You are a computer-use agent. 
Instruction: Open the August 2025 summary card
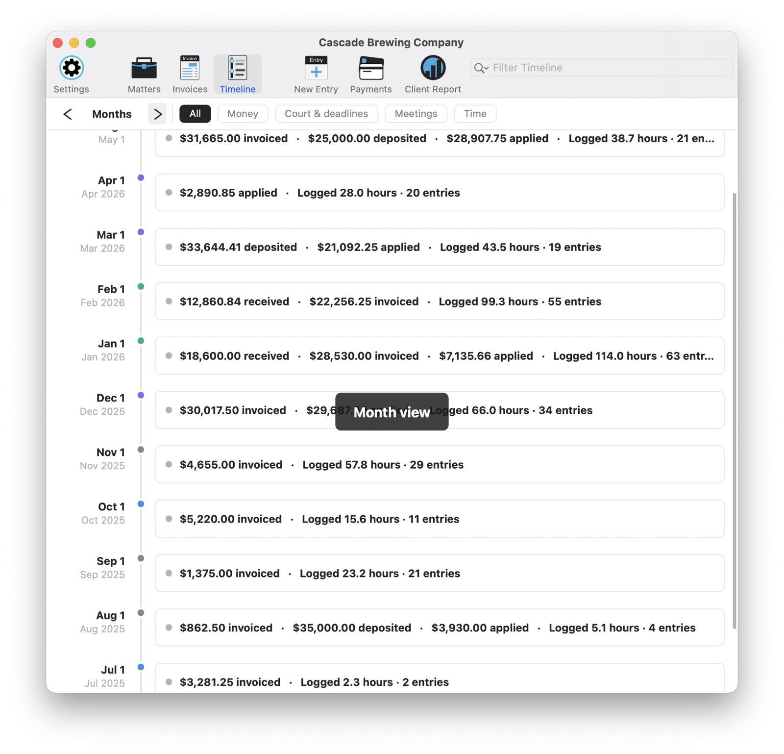440,628
